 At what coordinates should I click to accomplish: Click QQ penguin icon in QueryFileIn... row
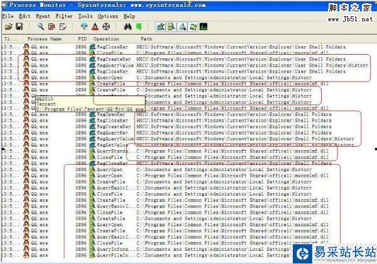(26, 255)
